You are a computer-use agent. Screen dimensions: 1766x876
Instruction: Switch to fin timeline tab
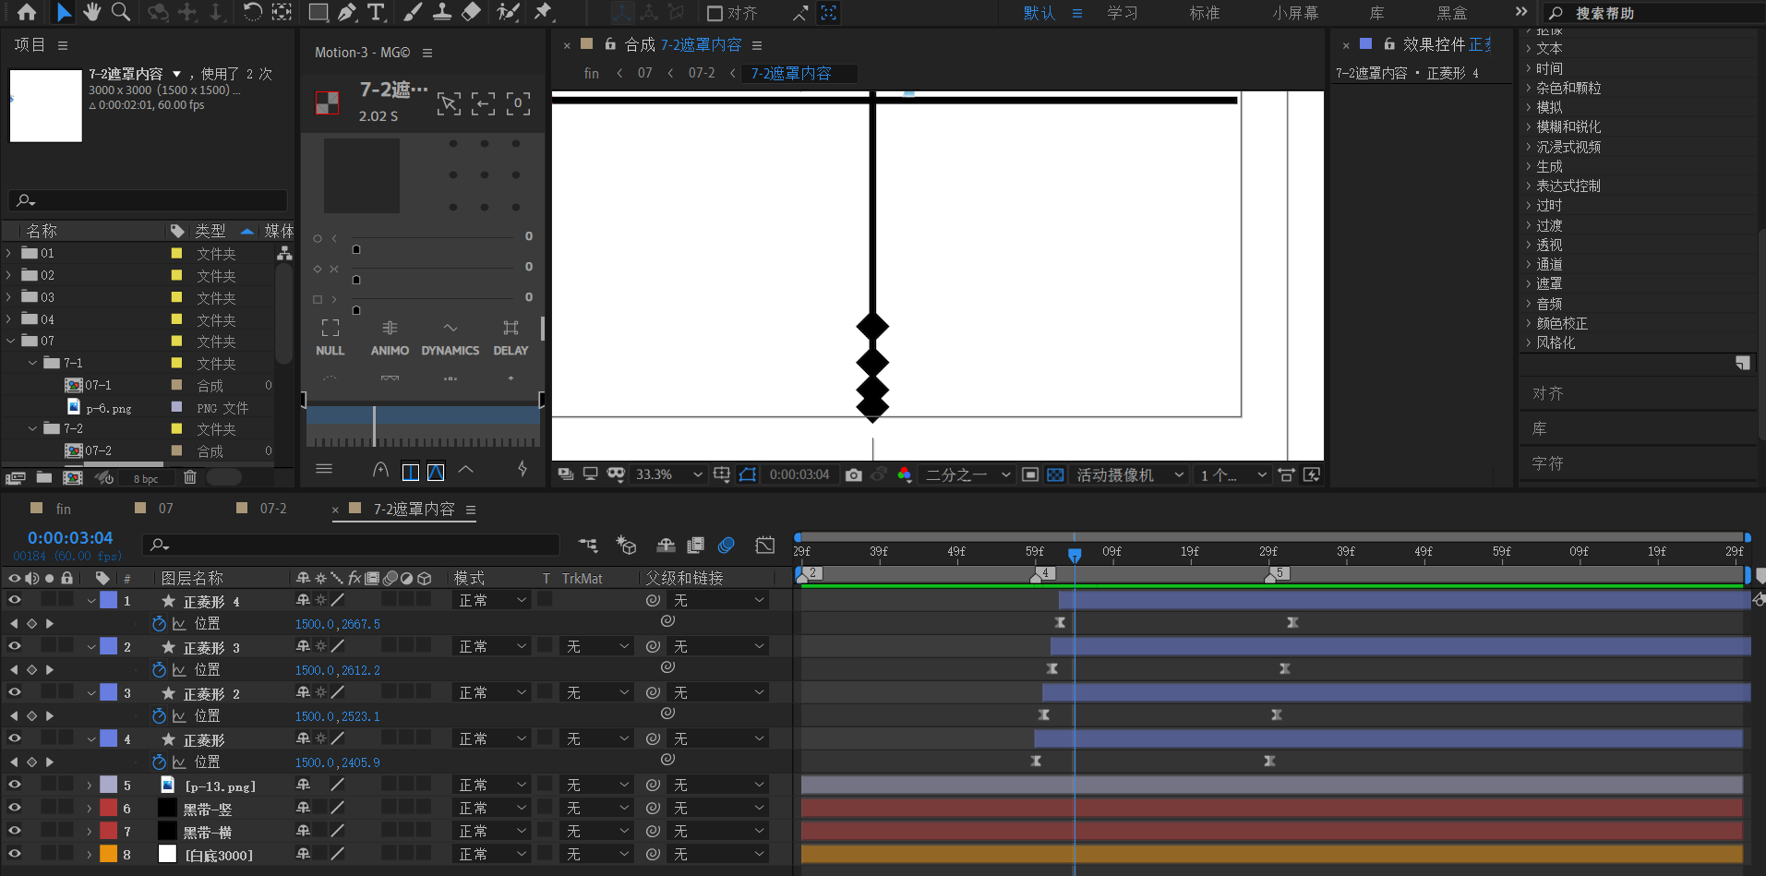click(x=63, y=509)
